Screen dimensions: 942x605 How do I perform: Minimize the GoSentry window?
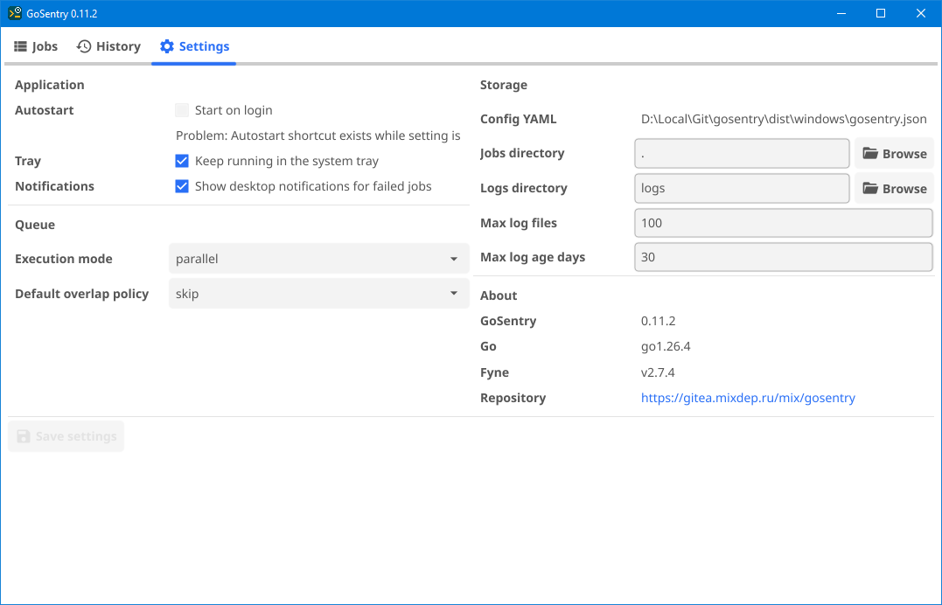click(x=841, y=13)
